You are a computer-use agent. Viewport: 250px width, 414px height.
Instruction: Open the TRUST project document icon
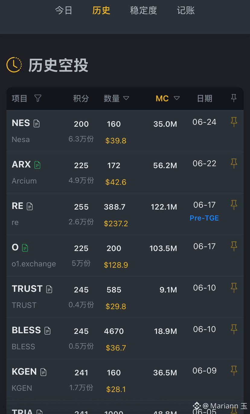coord(49,289)
